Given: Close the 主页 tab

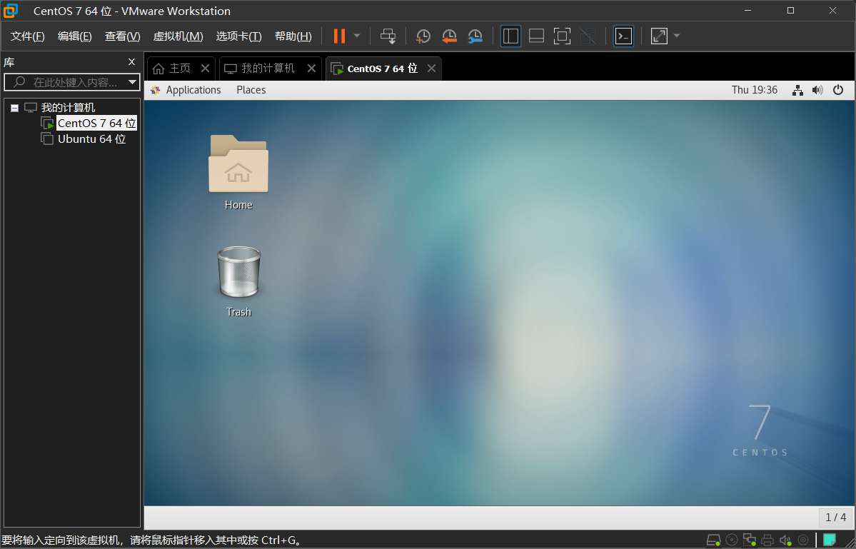Looking at the screenshot, I should click(x=206, y=69).
